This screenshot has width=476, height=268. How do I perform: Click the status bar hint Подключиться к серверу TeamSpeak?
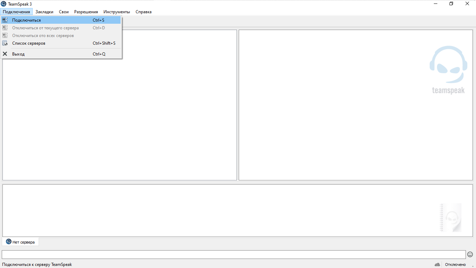[x=37, y=265]
